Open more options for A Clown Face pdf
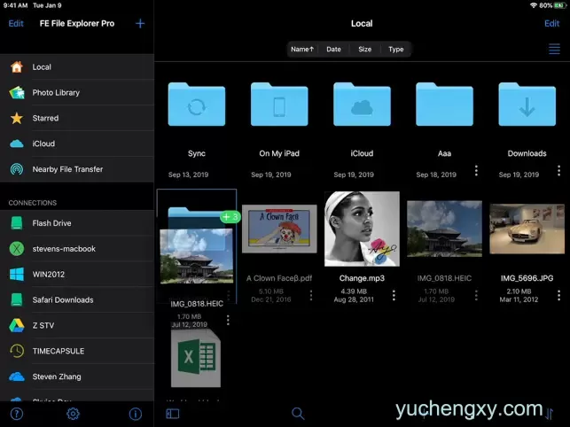 pos(311,295)
